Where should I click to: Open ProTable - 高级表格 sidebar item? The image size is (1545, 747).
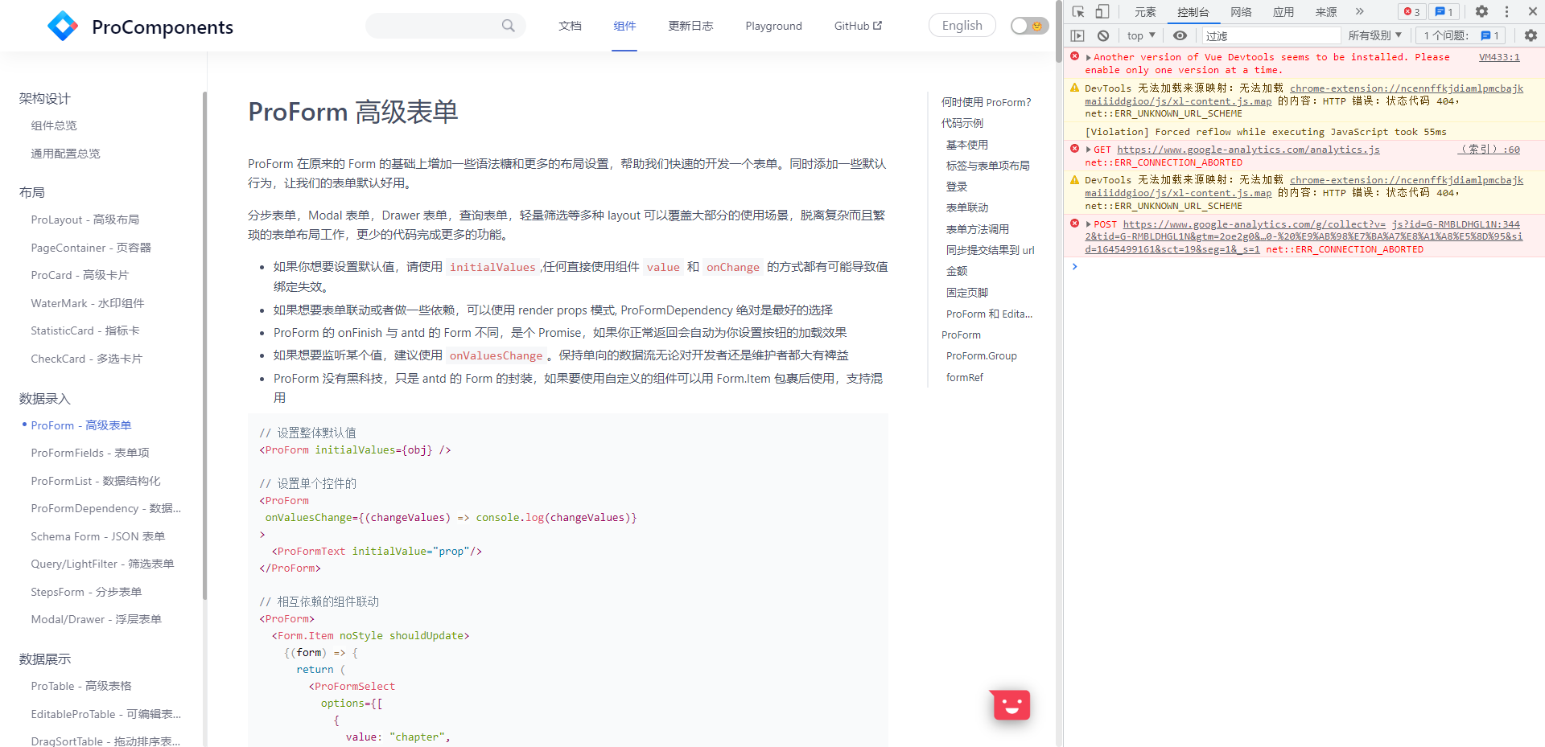coord(81,686)
